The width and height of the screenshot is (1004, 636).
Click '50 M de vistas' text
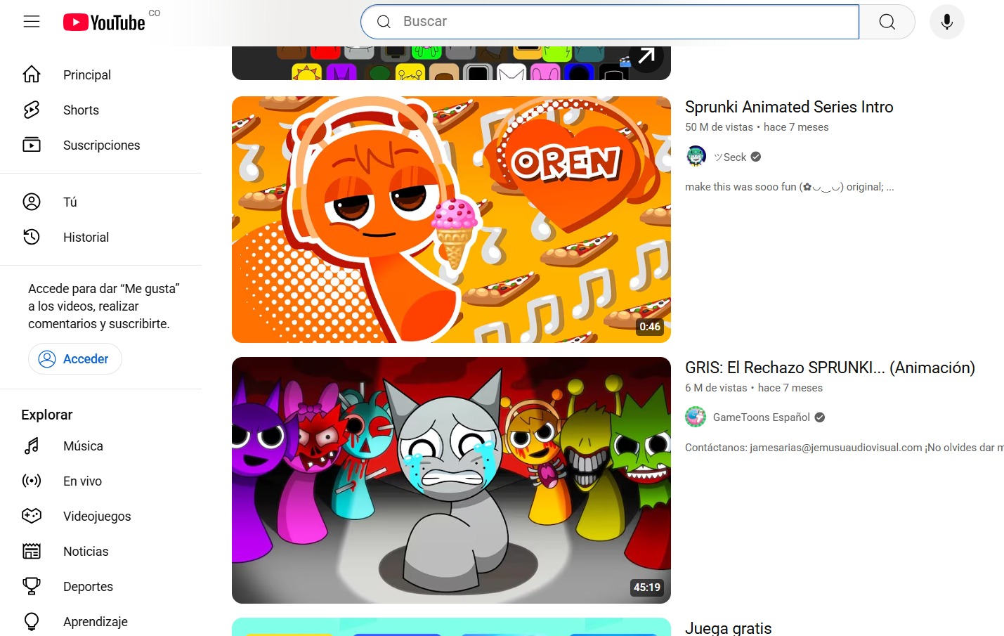coord(719,127)
